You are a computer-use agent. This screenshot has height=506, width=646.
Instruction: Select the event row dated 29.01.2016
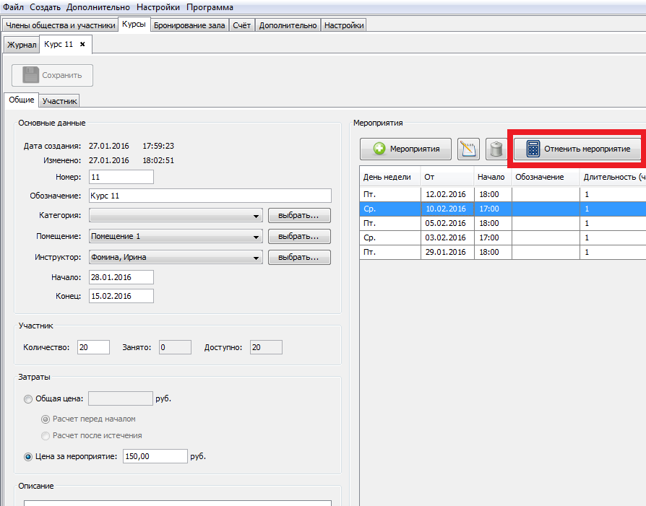[503, 252]
